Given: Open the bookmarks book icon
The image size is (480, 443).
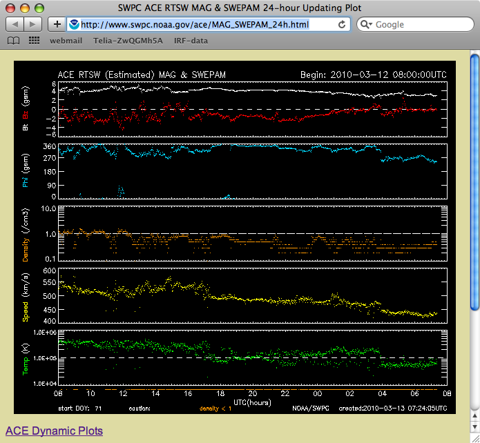Looking at the screenshot, I should [13, 41].
